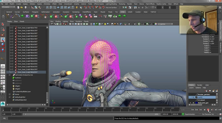The height and width of the screenshot is (123, 222).
Task: Switch to the Polygons shelf tab
Action: pyautogui.click(x=35, y=12)
